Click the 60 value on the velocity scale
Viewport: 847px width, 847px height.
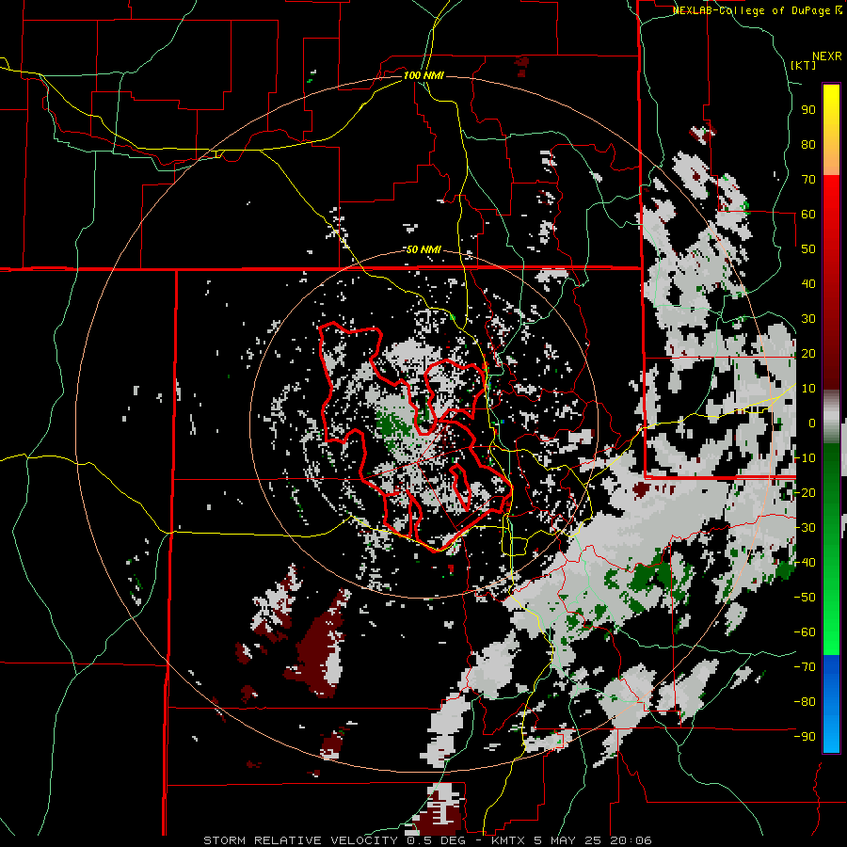click(x=808, y=215)
